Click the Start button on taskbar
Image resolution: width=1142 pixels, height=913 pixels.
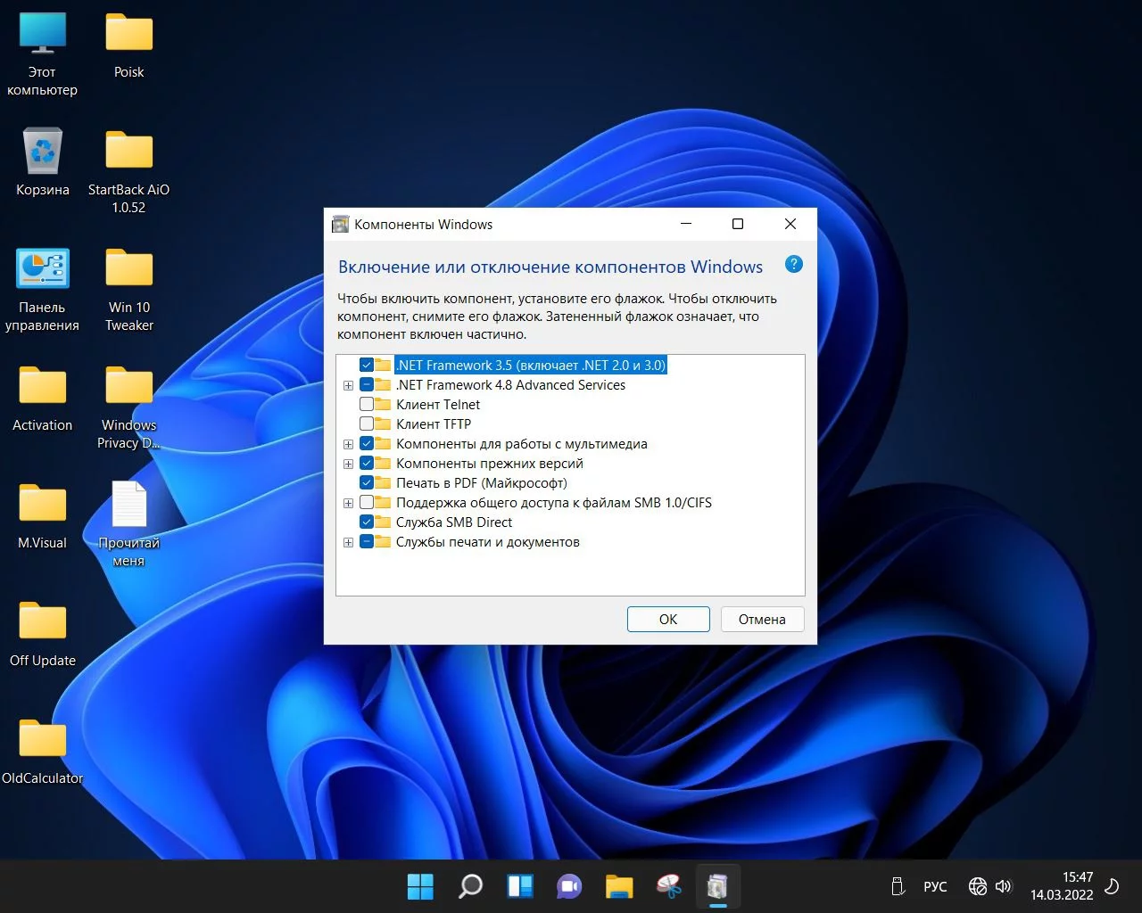pos(420,886)
